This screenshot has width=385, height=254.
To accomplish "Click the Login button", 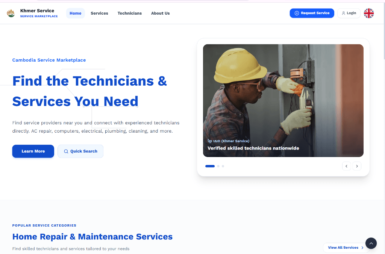I will click(349, 13).
